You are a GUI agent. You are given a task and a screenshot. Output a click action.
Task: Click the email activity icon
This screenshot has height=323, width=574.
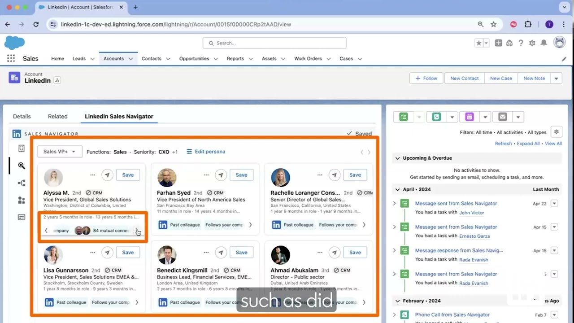[x=502, y=117]
